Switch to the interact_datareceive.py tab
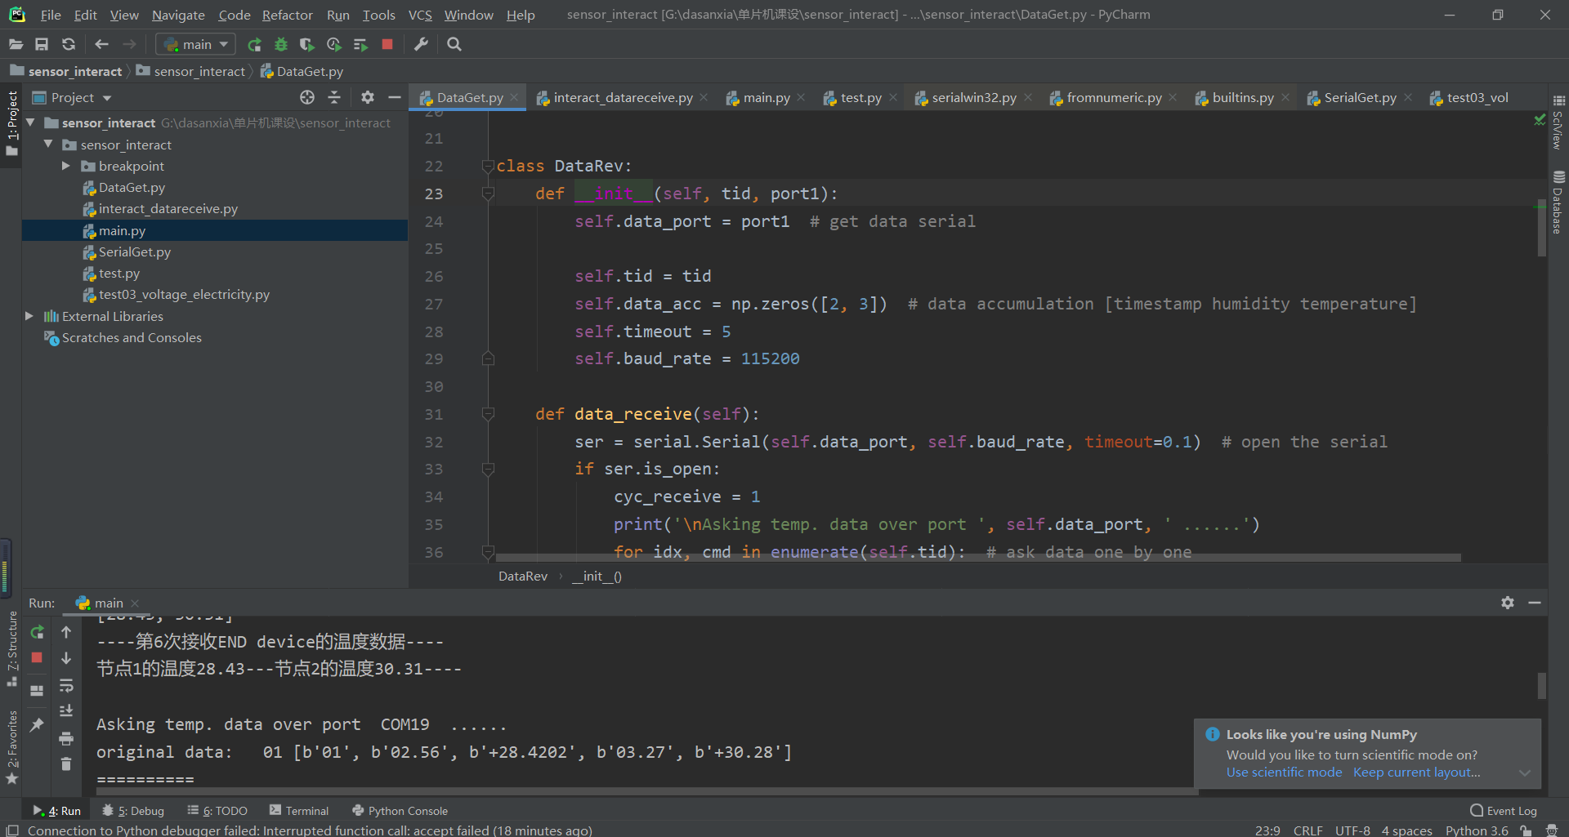This screenshot has width=1569, height=837. (x=623, y=97)
